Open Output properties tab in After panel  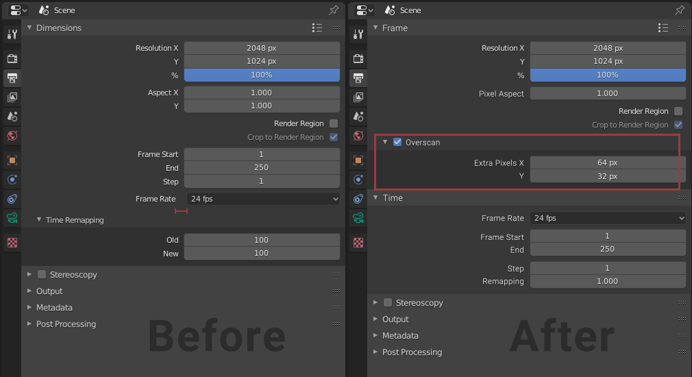[358, 78]
